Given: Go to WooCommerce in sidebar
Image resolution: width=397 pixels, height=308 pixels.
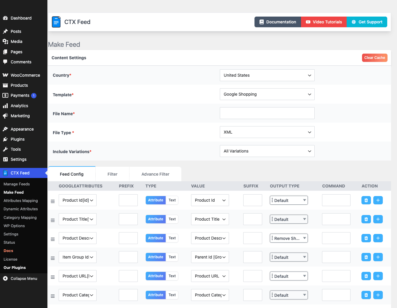Looking at the screenshot, I should [24, 75].
